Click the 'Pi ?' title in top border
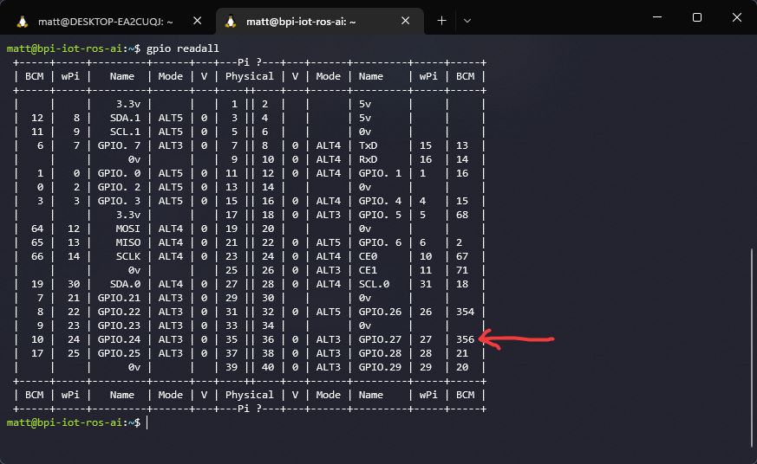 [x=249, y=62]
